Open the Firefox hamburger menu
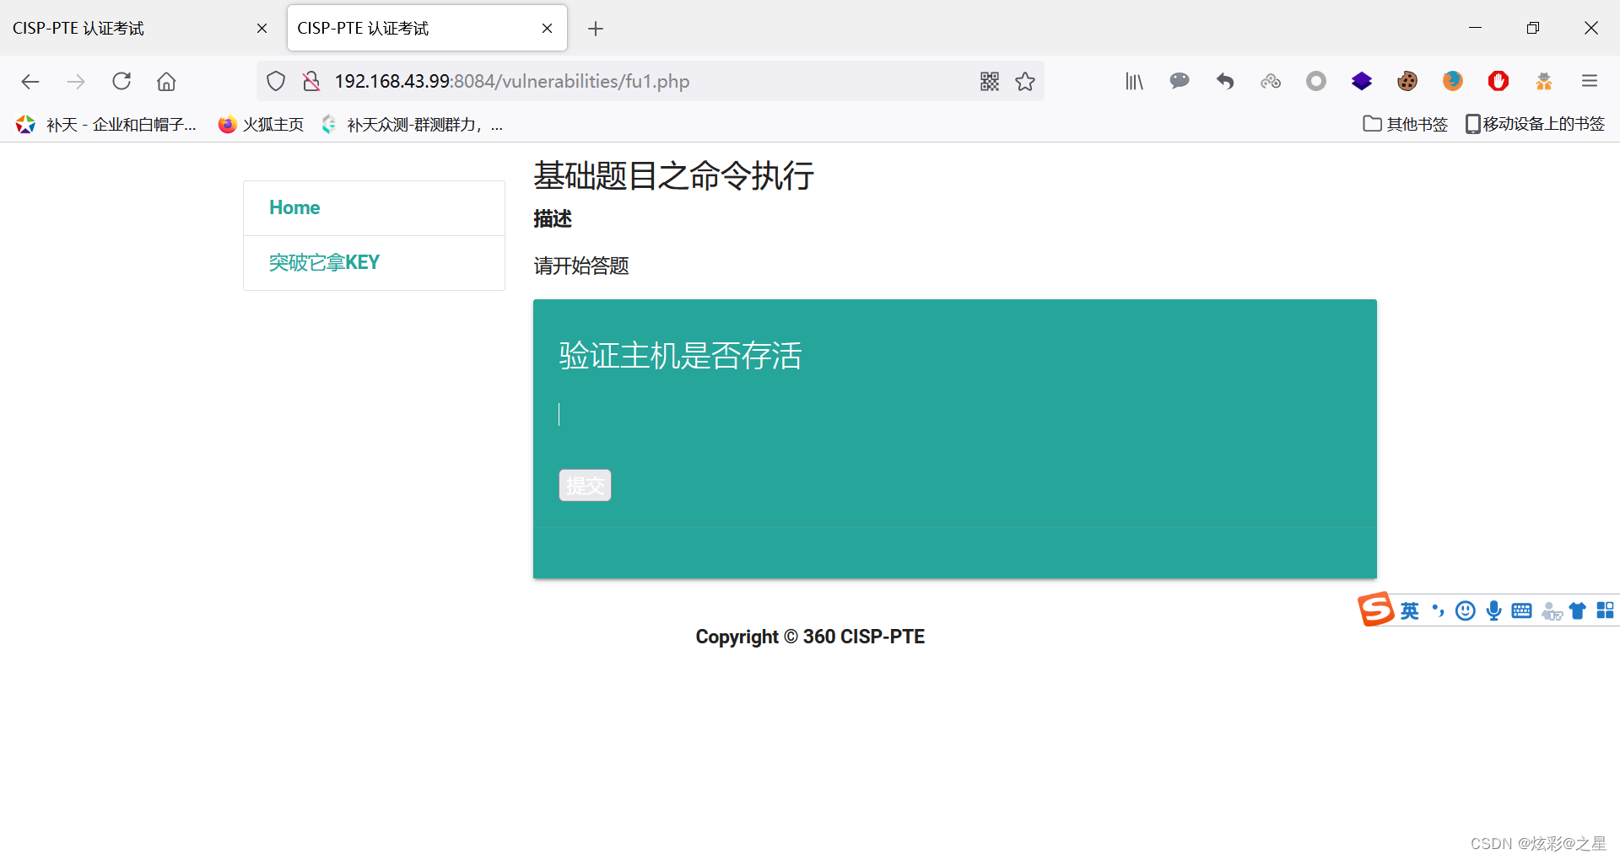This screenshot has width=1620, height=860. (x=1590, y=81)
